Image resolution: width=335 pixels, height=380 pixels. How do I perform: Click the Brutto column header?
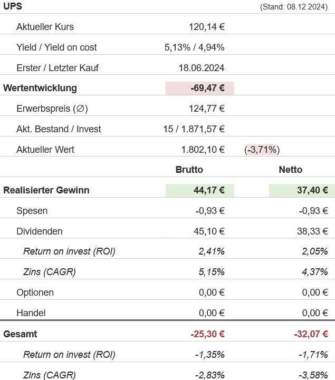[189, 170]
